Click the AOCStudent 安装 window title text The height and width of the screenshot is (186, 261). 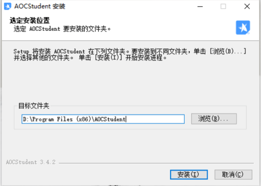(x=40, y=6)
